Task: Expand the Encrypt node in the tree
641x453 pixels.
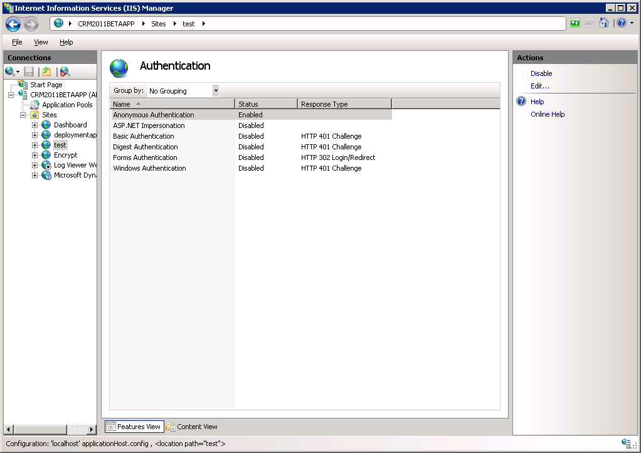Action: pos(35,155)
